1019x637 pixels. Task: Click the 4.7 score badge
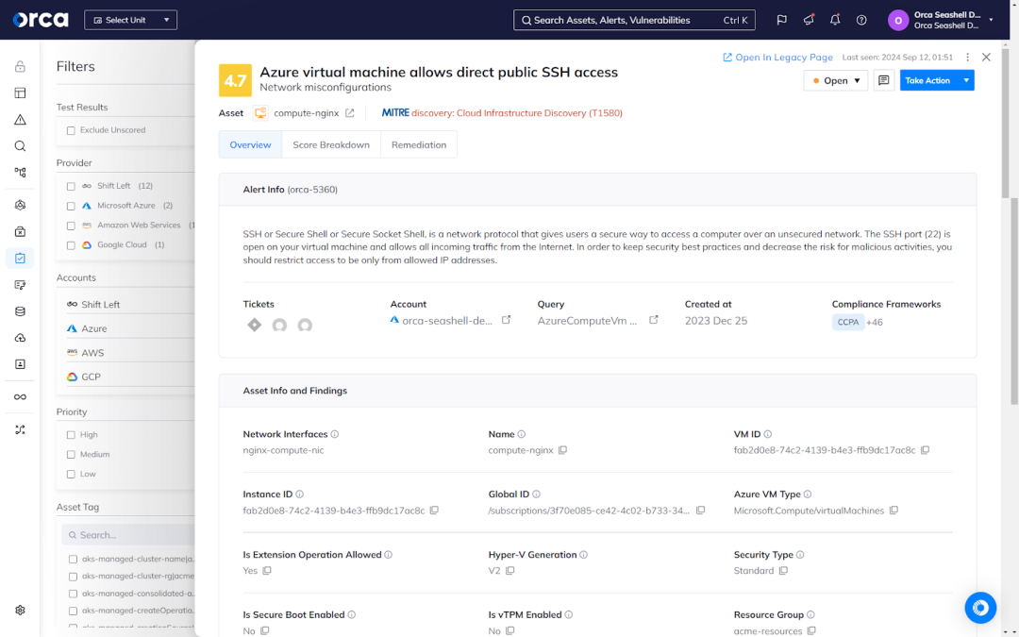tap(235, 80)
